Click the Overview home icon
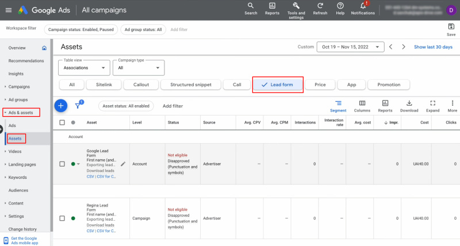Screen dimensions: 460x246 (x=44, y=48)
